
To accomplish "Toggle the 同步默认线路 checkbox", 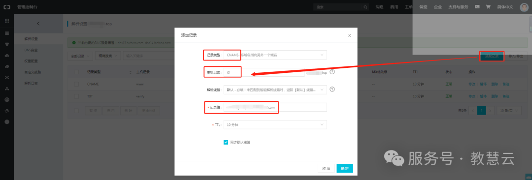I will click(226, 142).
